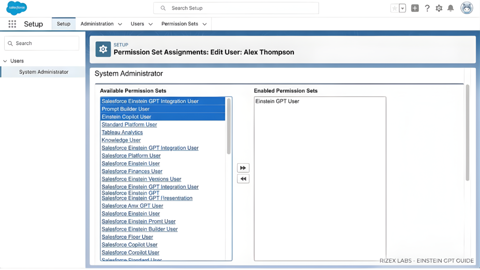Switch to the Setup tab
The width and height of the screenshot is (480, 270).
[x=63, y=23]
